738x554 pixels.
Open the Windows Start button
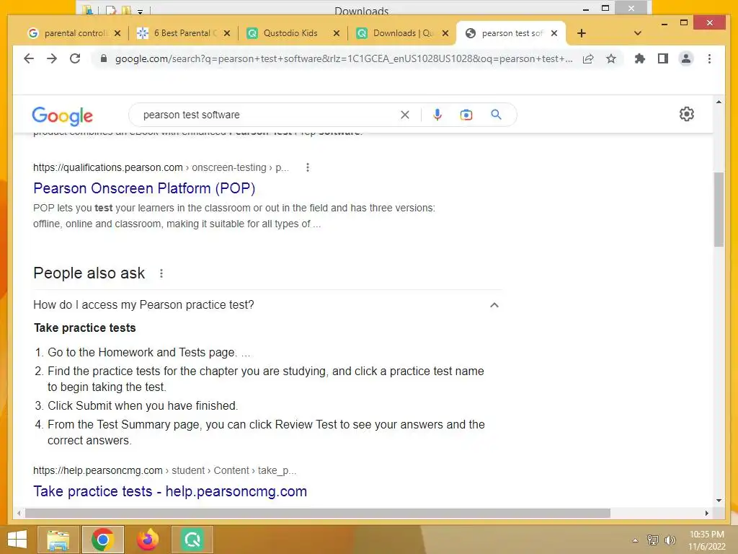pos(17,540)
